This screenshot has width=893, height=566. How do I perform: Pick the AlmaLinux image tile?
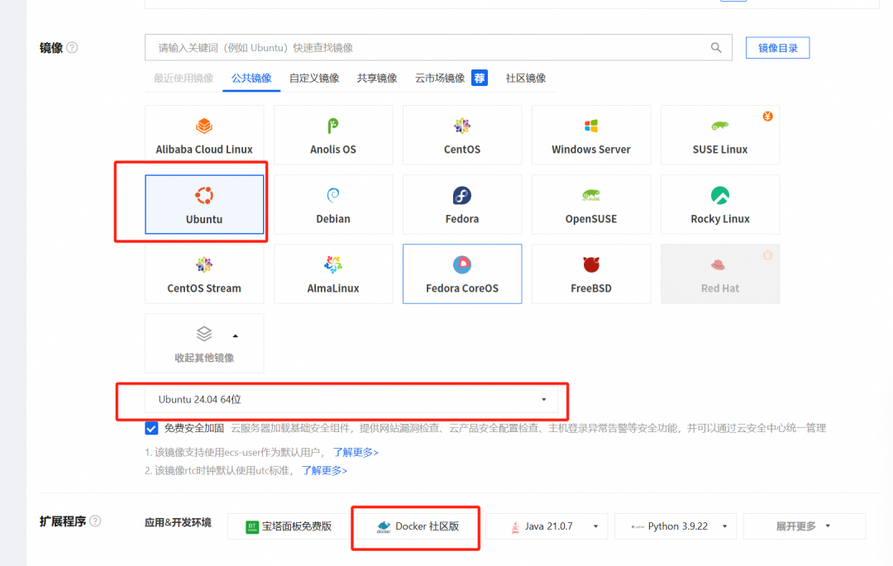point(333,274)
